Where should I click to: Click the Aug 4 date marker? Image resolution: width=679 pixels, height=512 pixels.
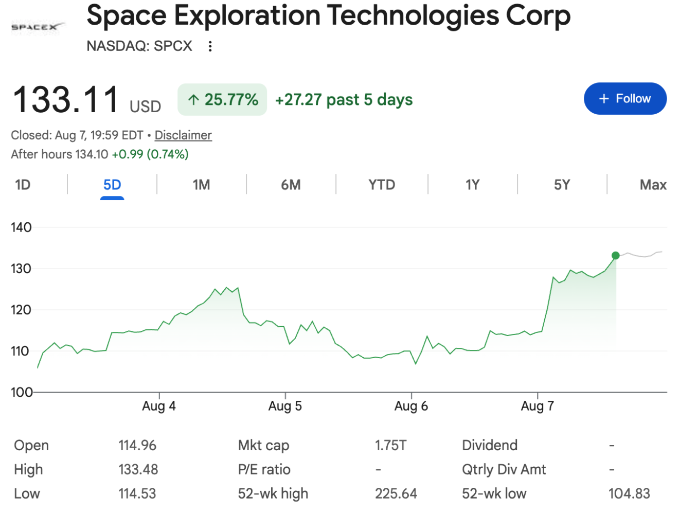tap(159, 406)
